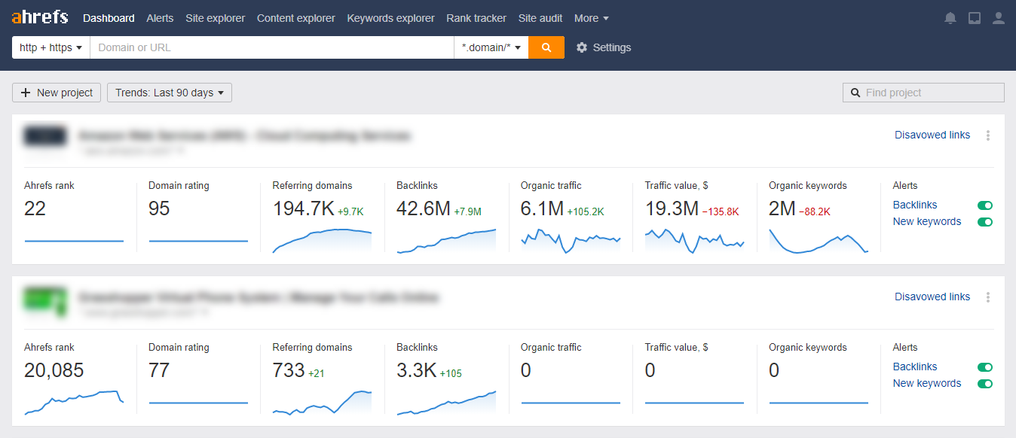Click the first project's blurred favicon

46,136
